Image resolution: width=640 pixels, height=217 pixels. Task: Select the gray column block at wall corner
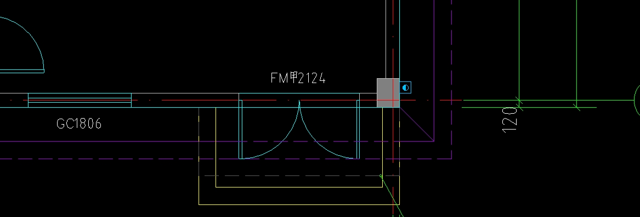388,93
